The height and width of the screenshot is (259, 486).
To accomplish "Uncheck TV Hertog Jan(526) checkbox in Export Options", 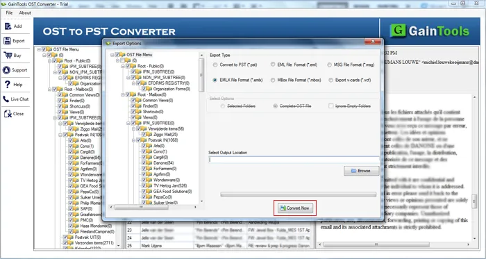I will click(144, 185).
